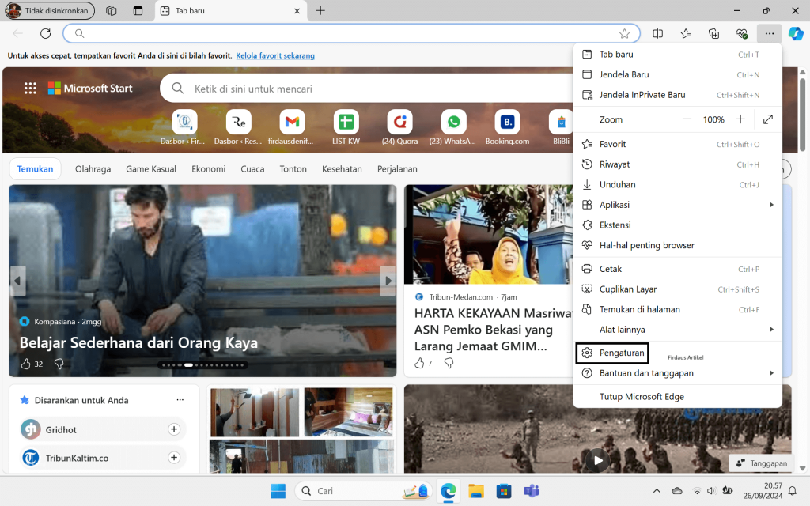
Task: Refresh the current page
Action: coord(45,33)
